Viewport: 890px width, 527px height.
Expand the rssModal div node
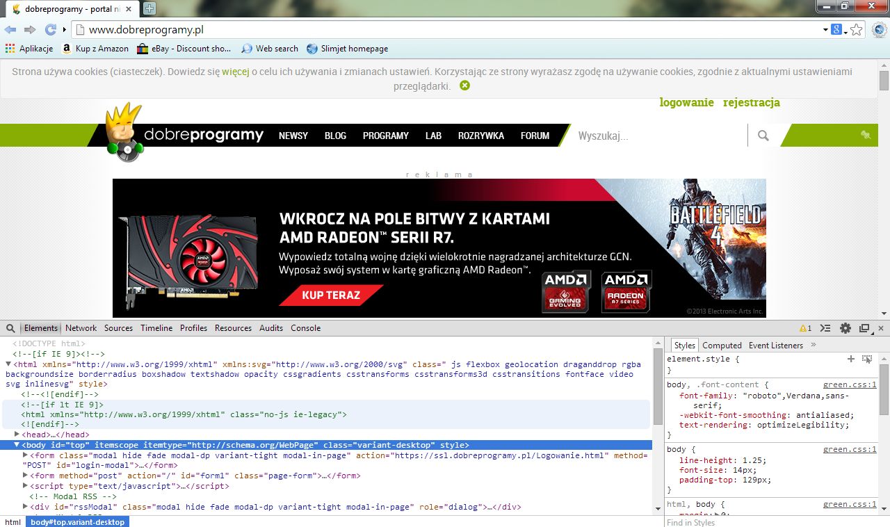click(x=25, y=507)
